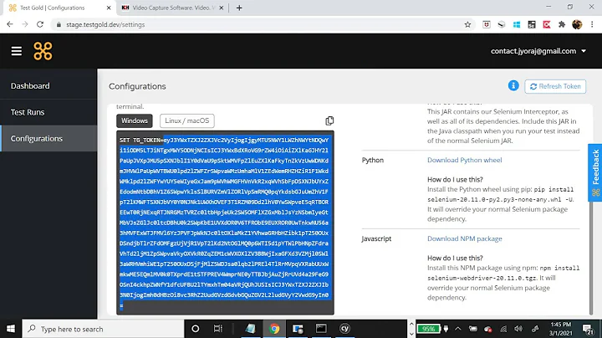Click the Refresh Token button
Image resolution: width=602 pixels, height=338 pixels.
click(x=555, y=86)
